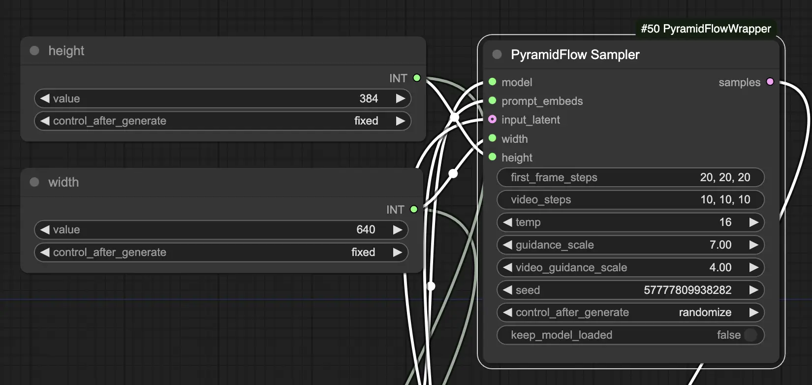Click the video_guidance_scale value 4.00
Screen dimensions: 812x385
(720, 267)
